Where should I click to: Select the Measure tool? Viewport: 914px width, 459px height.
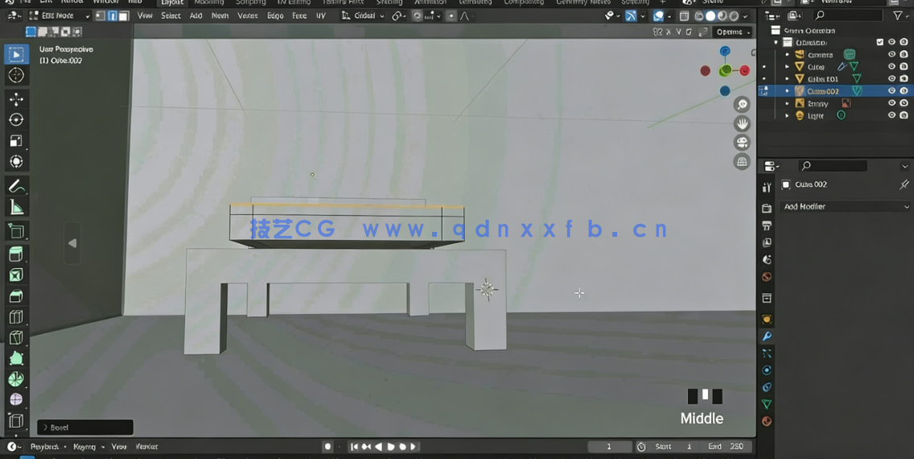(x=16, y=207)
